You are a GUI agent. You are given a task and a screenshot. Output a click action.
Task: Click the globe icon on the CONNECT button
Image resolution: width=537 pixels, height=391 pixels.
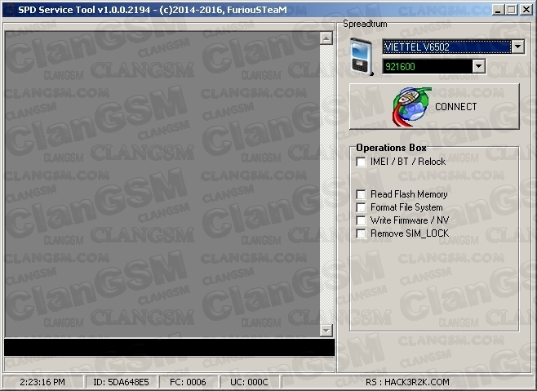[x=411, y=107]
